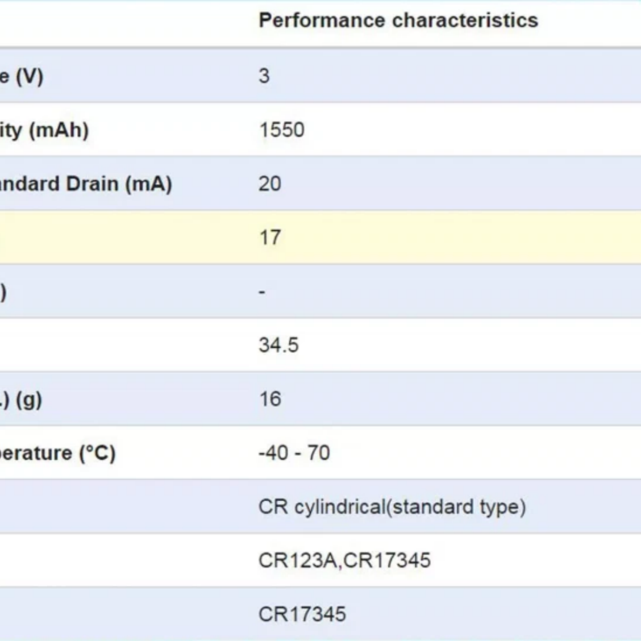Select value "17" in the yellow highlighted row
The image size is (641, 641).
tap(270, 238)
